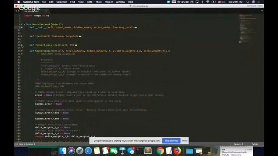Click the minimap code overview

pos(248,28)
